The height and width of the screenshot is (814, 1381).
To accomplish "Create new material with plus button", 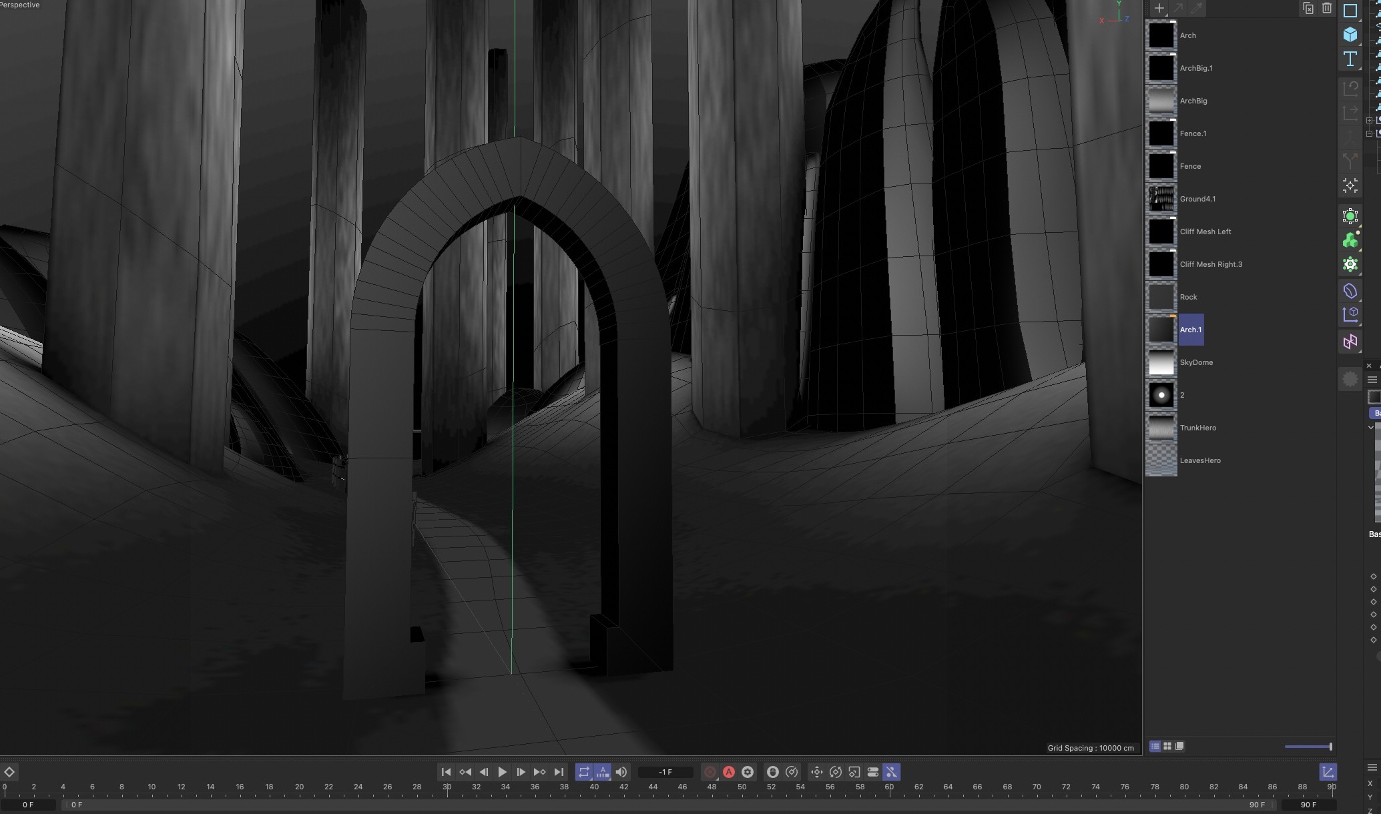I will click(1159, 9).
